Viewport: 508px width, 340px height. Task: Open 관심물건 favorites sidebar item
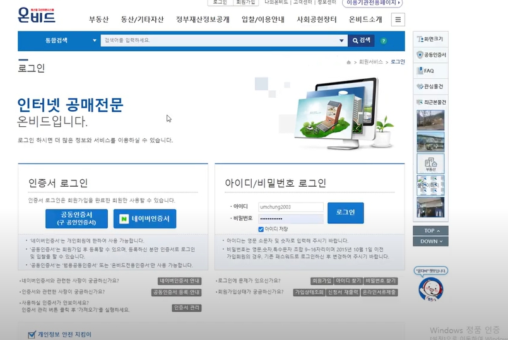430,86
